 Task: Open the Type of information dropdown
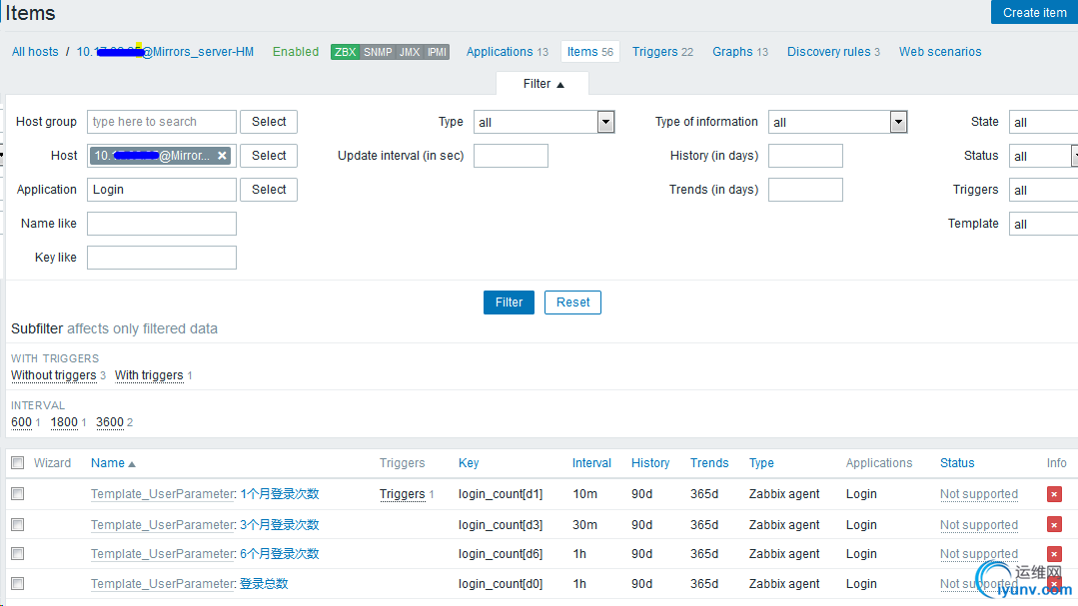click(837, 123)
